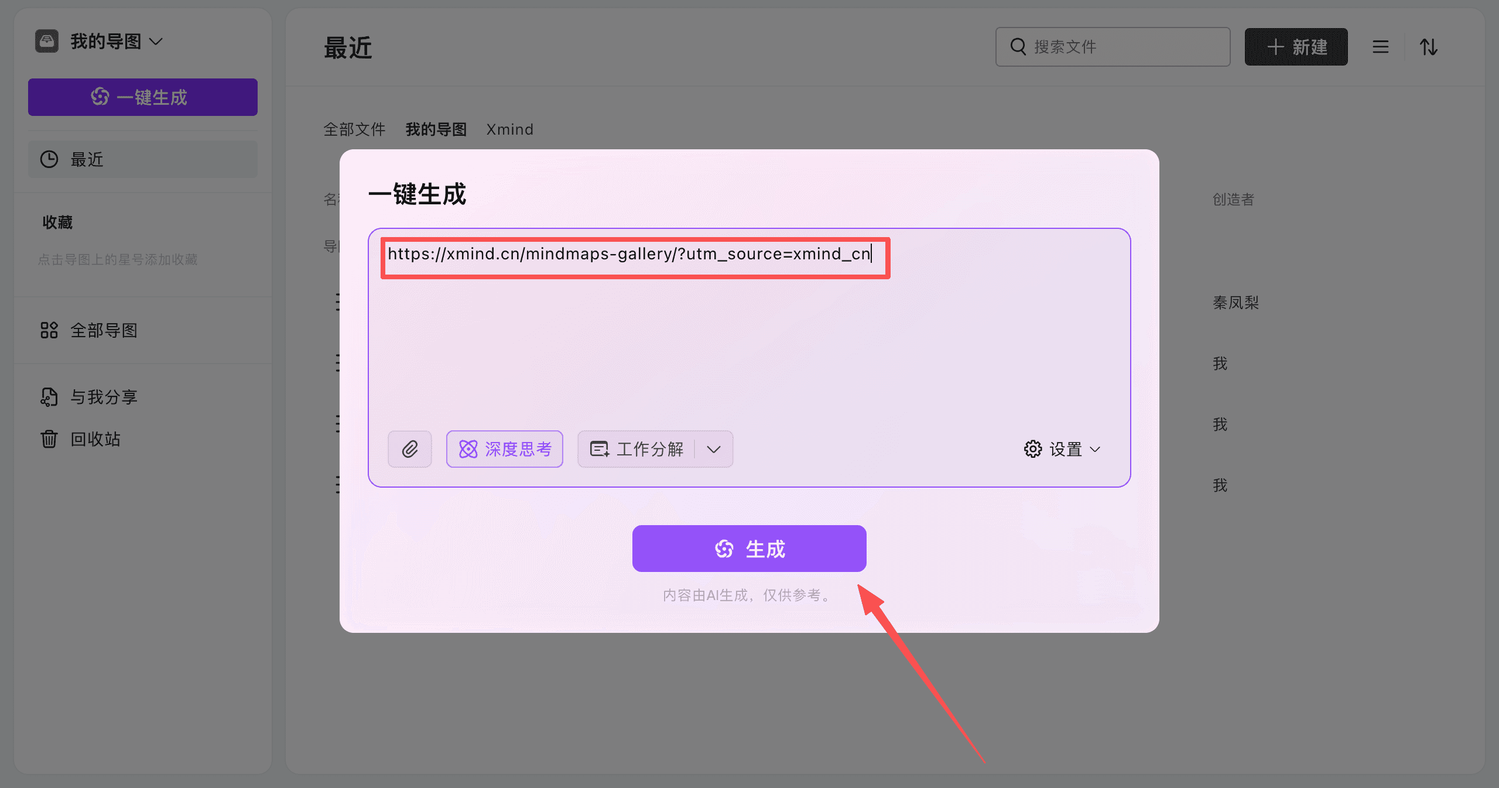The width and height of the screenshot is (1499, 788).
Task: Click the 新建 new file button
Action: pos(1296,47)
